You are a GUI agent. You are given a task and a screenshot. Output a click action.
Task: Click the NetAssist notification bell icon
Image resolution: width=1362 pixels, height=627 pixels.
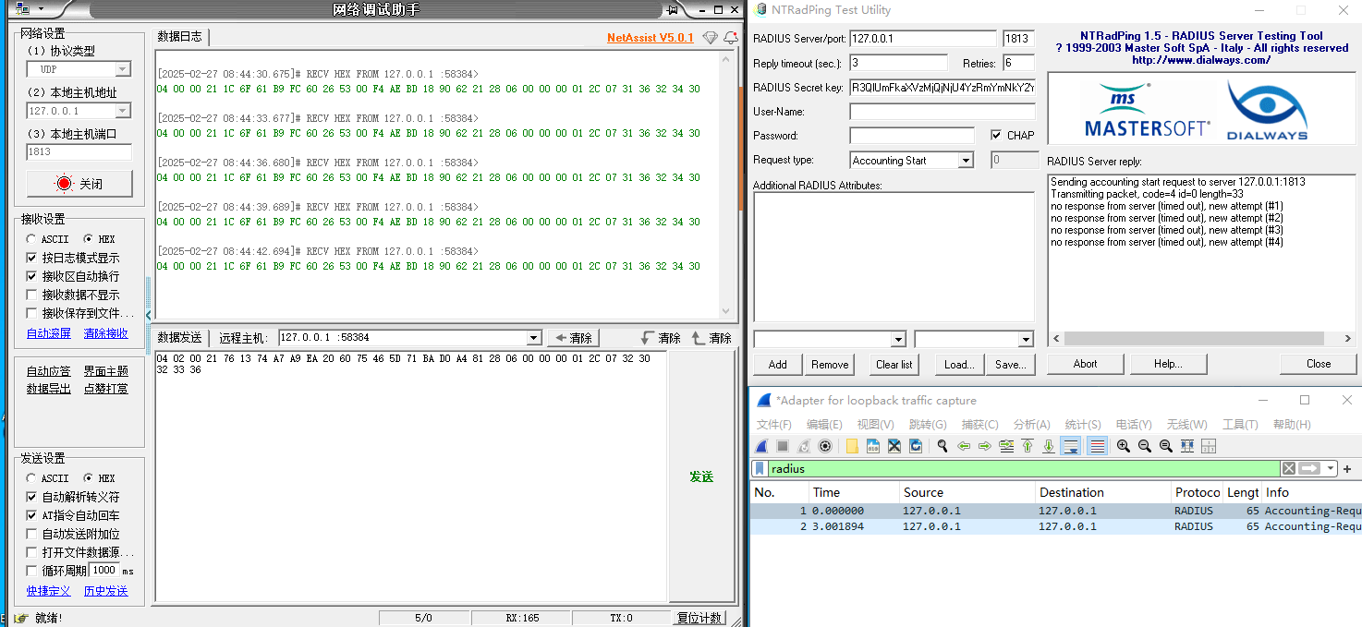coord(731,38)
